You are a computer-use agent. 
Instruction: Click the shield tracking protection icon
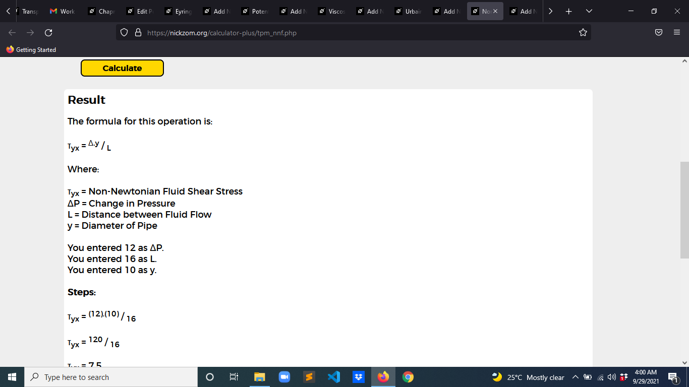point(125,33)
